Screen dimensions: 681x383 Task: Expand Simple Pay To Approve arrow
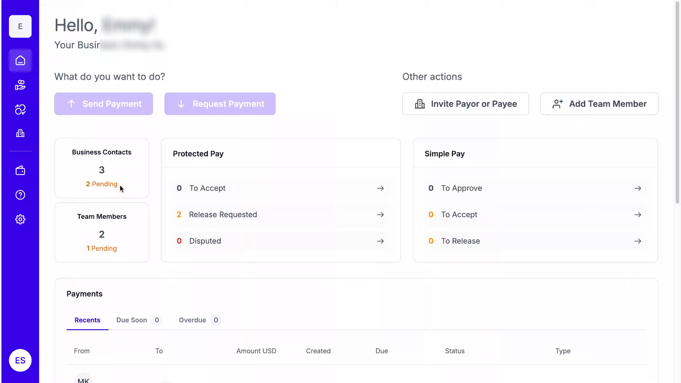click(637, 188)
